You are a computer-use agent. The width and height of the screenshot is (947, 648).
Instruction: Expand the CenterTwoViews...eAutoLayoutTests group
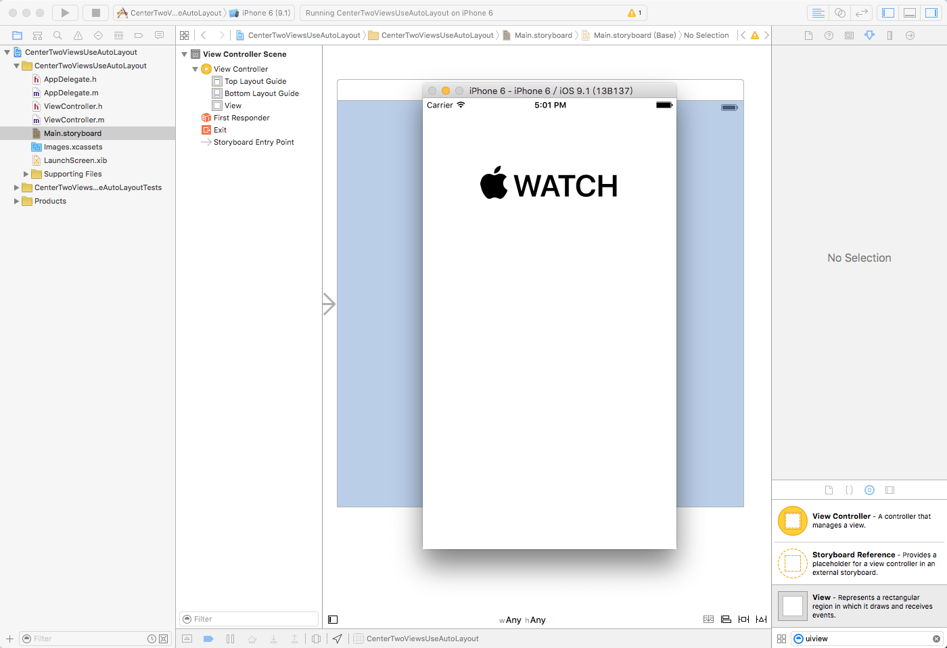point(16,187)
